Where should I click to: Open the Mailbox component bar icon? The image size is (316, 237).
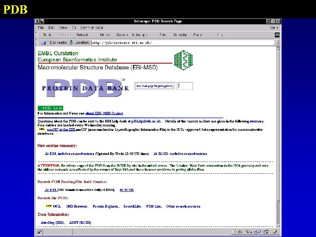pyautogui.click(x=248, y=232)
